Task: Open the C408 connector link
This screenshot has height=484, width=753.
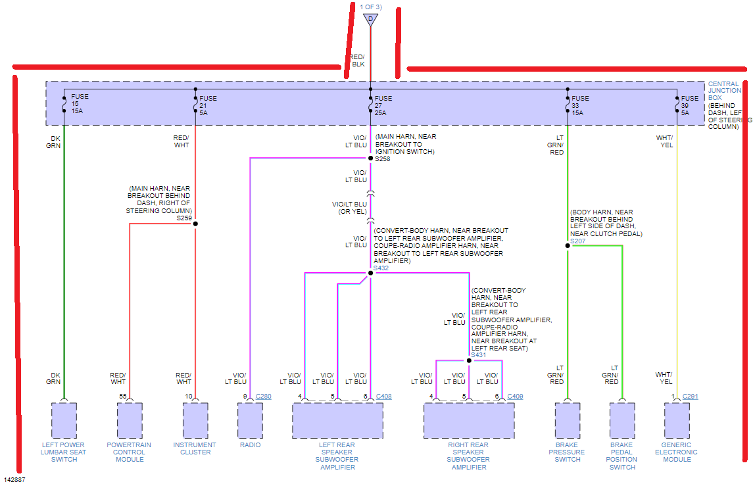Action: click(383, 397)
